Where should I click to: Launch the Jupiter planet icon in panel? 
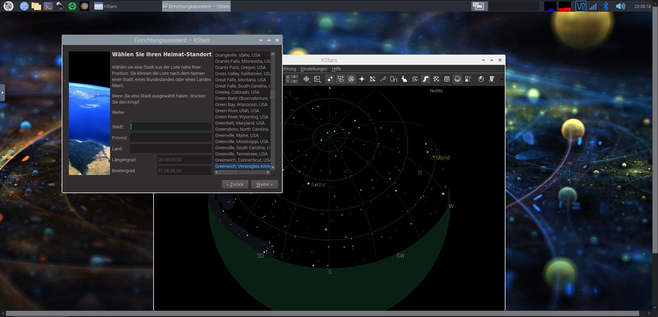click(84, 6)
